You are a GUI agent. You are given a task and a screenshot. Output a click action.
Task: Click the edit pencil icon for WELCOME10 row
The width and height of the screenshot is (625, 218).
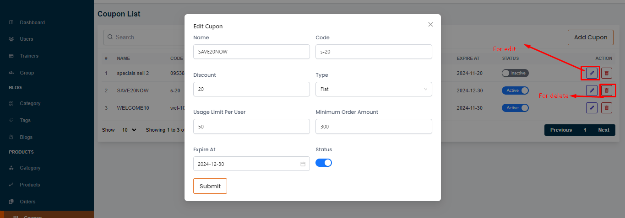592,108
